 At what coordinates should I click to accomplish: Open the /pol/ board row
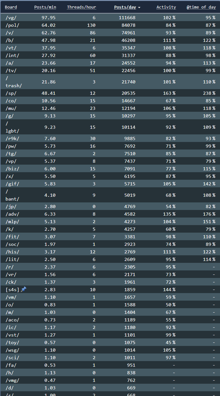(110, 25)
